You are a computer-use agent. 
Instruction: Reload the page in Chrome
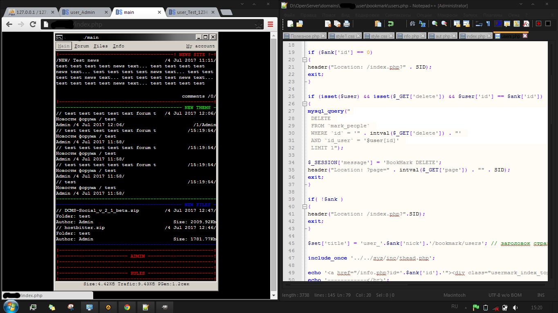(x=33, y=25)
